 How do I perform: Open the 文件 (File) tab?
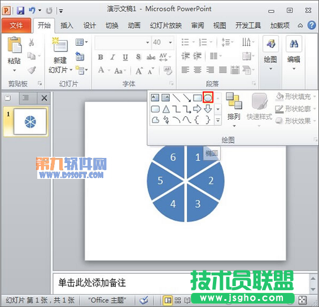pos(16,25)
